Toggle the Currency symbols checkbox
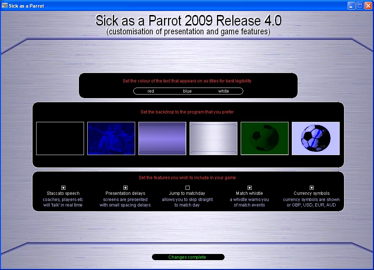Screen dimensions: 374x270 [312, 188]
